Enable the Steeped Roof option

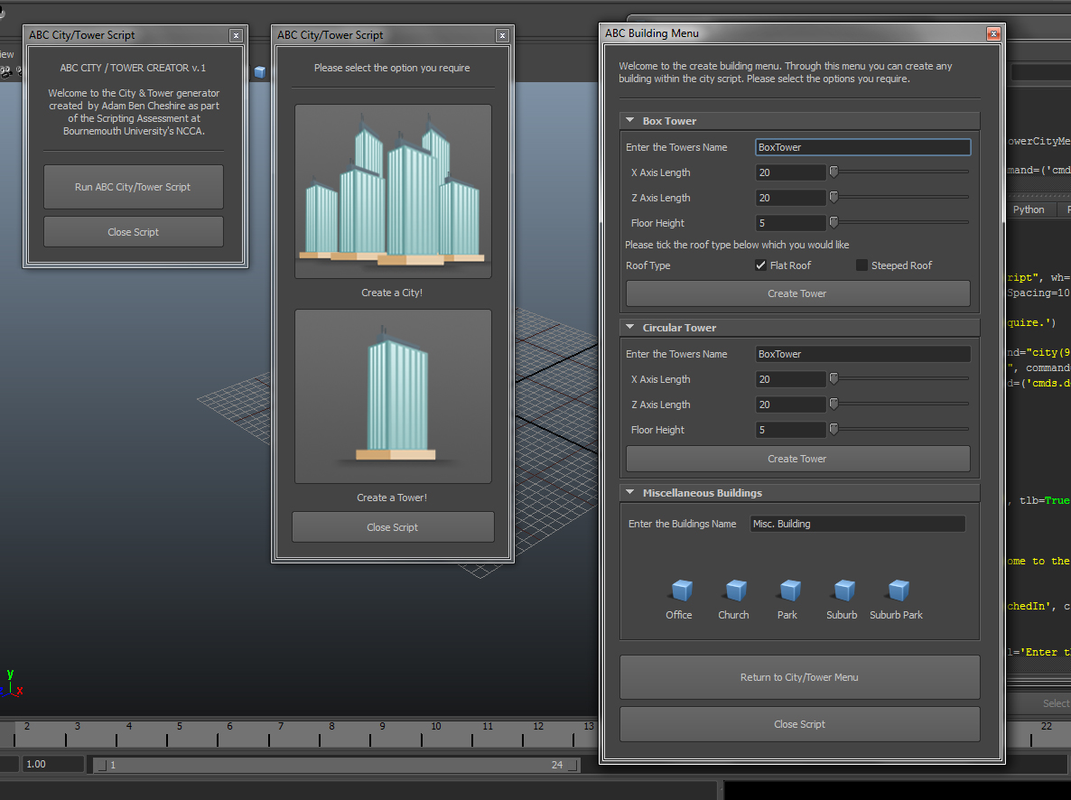[861, 265]
